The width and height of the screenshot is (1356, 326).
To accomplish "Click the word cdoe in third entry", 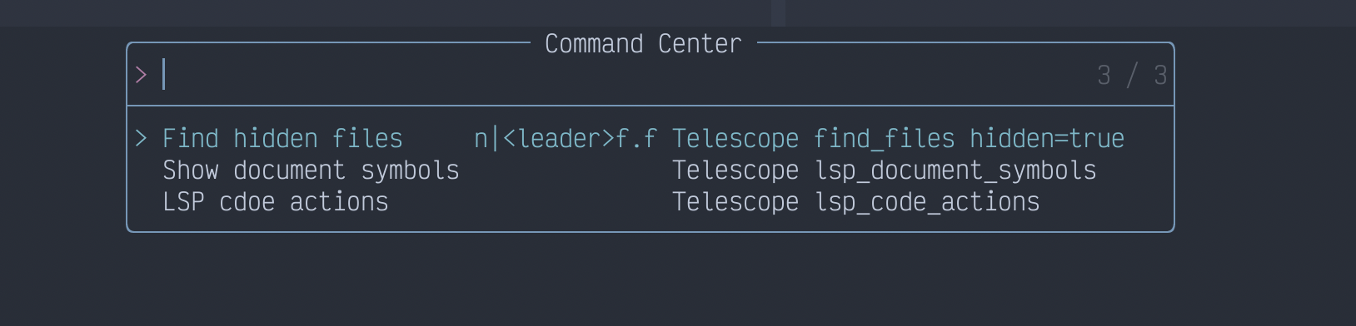I will (247, 201).
